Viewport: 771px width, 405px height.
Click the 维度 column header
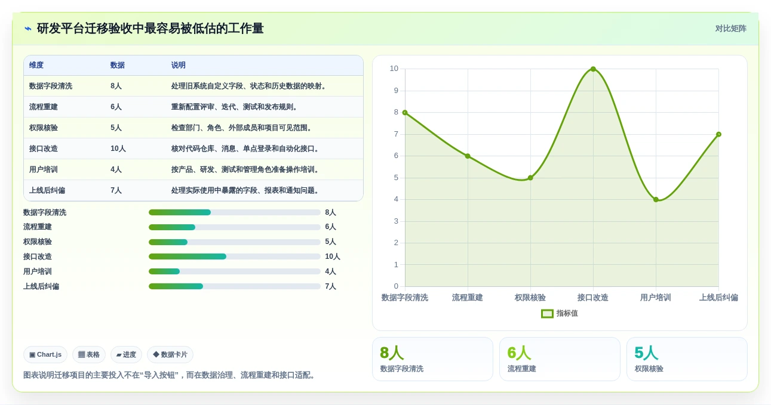coord(36,65)
